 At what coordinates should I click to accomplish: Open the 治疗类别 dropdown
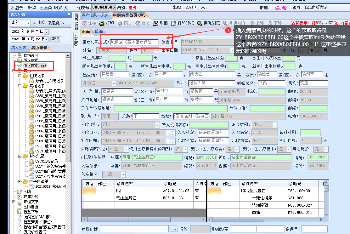click(x=275, y=125)
